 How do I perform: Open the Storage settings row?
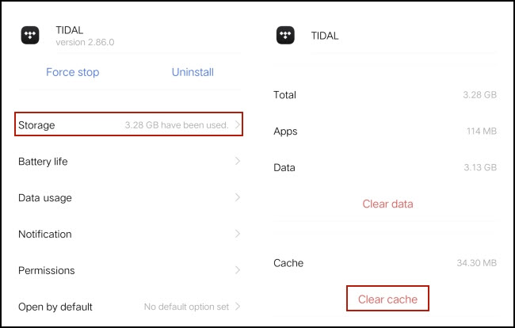click(x=128, y=124)
